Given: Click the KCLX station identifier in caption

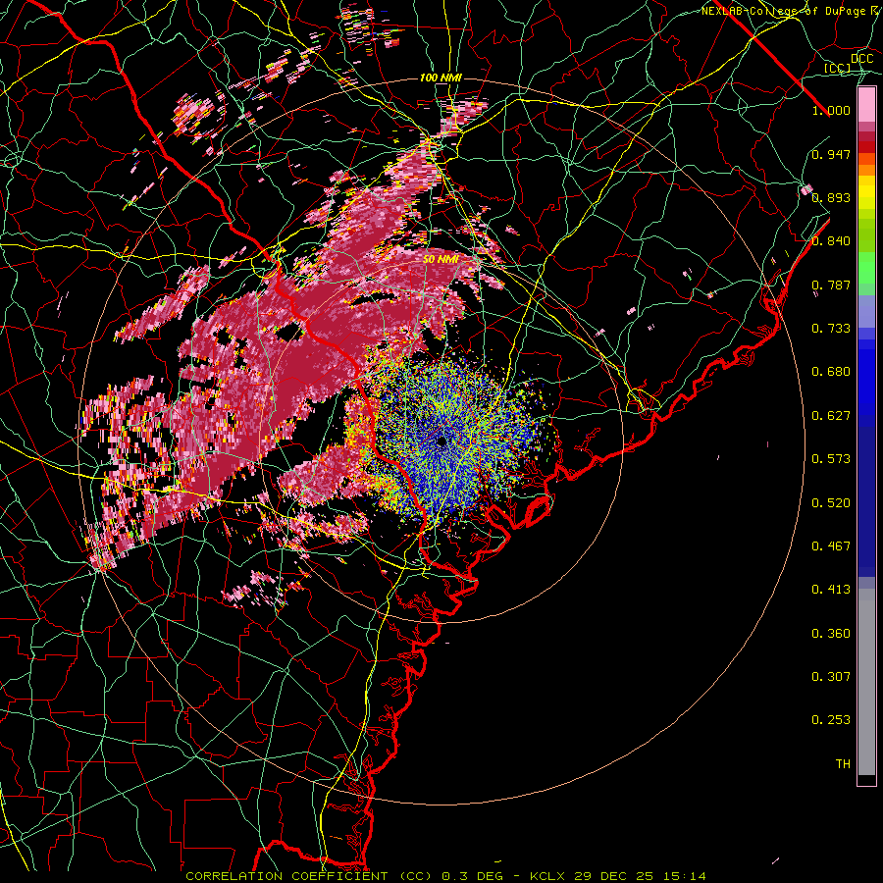Looking at the screenshot, I should (x=547, y=876).
